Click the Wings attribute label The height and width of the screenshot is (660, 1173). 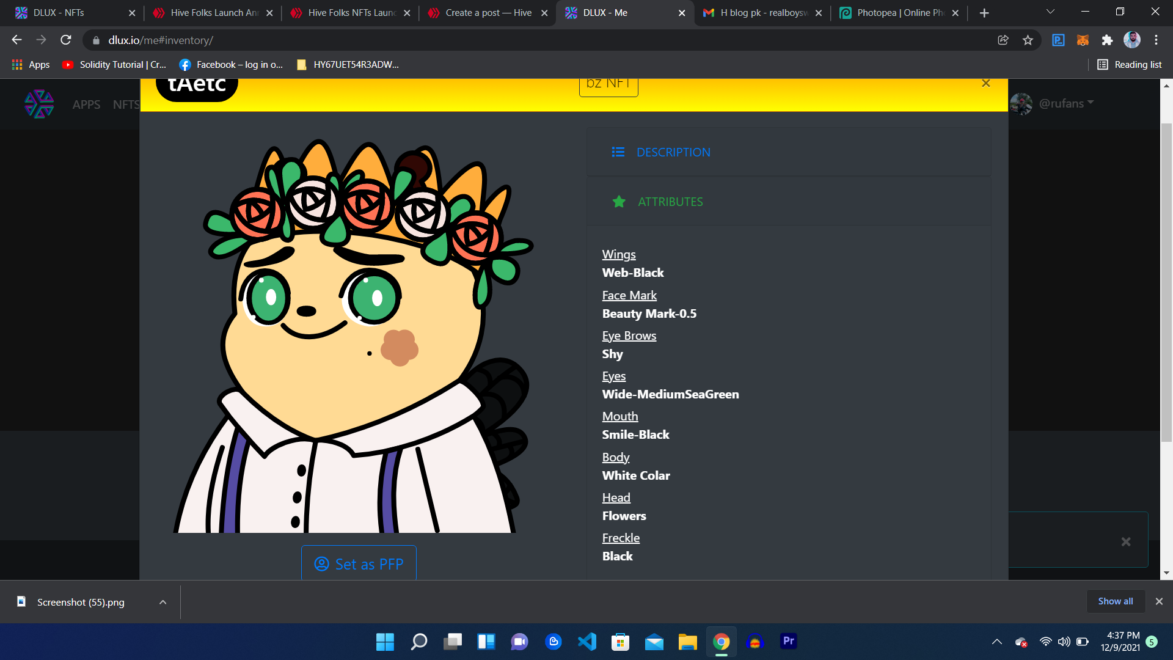coord(619,254)
